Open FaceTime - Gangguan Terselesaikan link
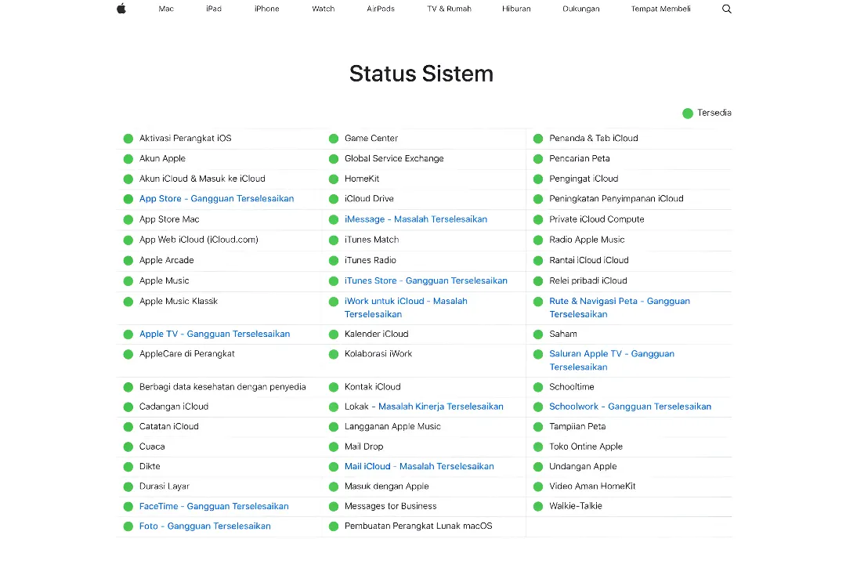Viewport: 846px width, 564px height. 214,507
